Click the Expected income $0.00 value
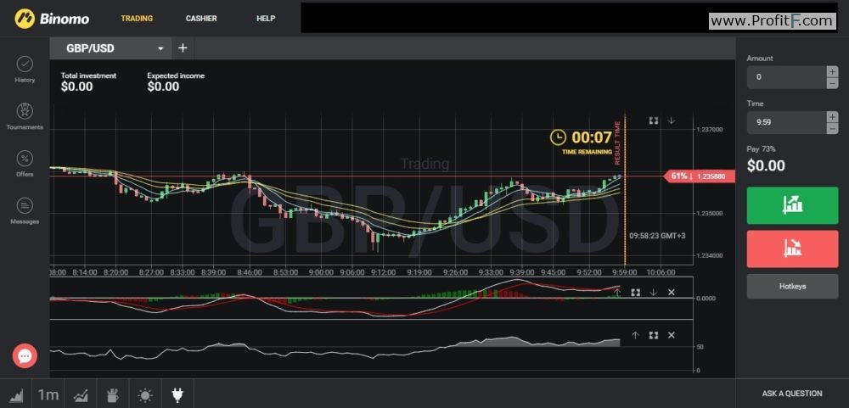The height and width of the screenshot is (408, 849). (163, 87)
